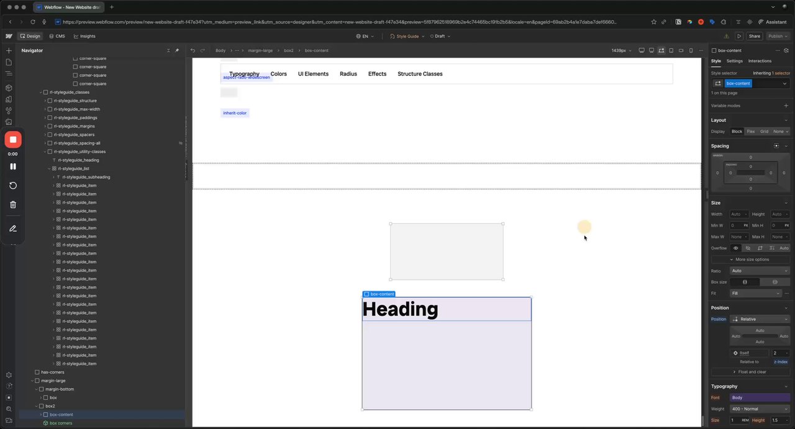Open the Publish button menu

(x=778, y=36)
